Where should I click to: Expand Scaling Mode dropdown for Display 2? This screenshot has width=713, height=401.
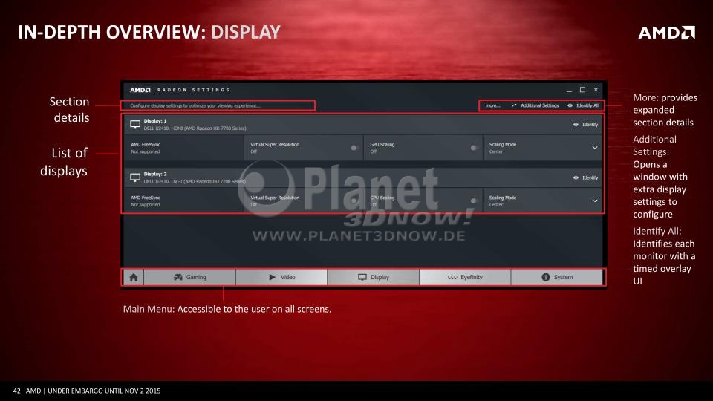tap(594, 200)
